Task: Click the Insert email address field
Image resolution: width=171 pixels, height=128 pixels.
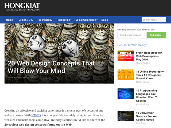Action: [x=132, y=35]
